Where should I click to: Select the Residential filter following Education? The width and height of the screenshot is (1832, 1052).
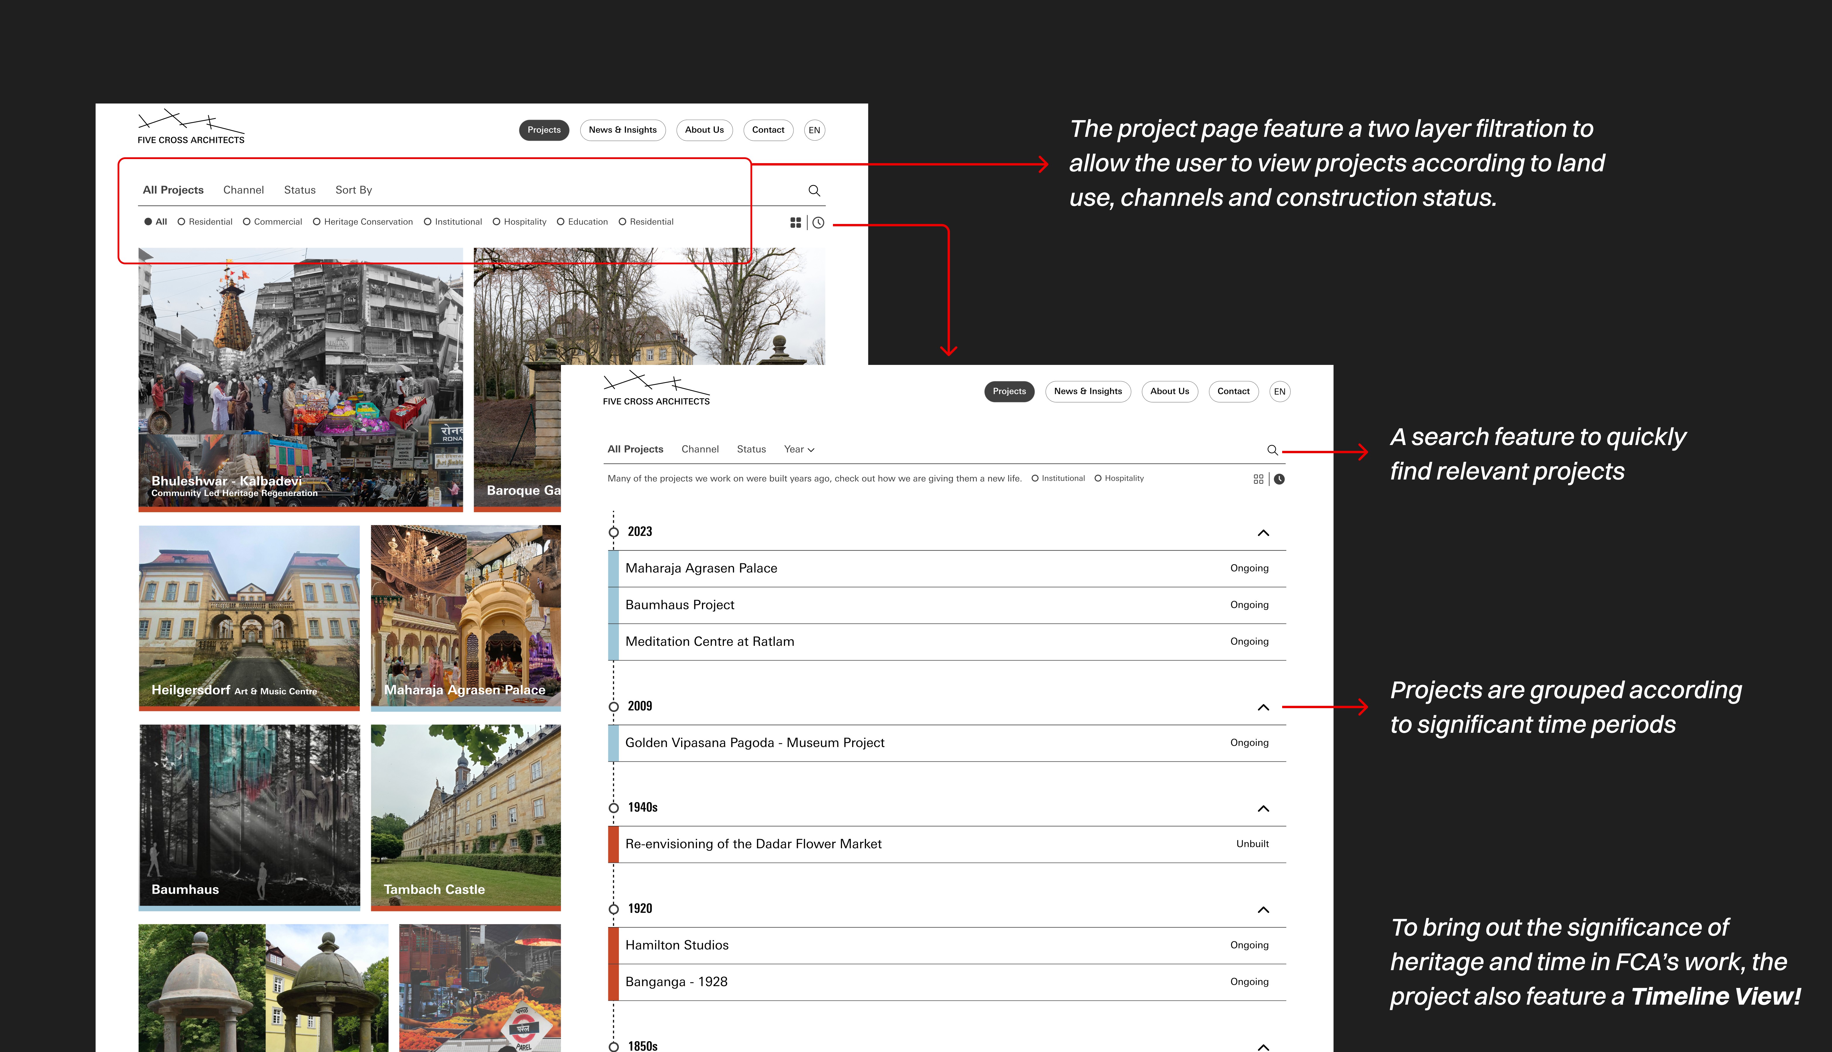(x=646, y=222)
